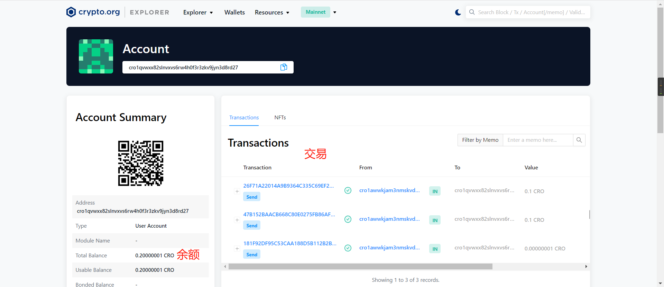Screen dimensions: 664x287
Task: Expand the 181F92DF transaction row
Action: [237, 248]
